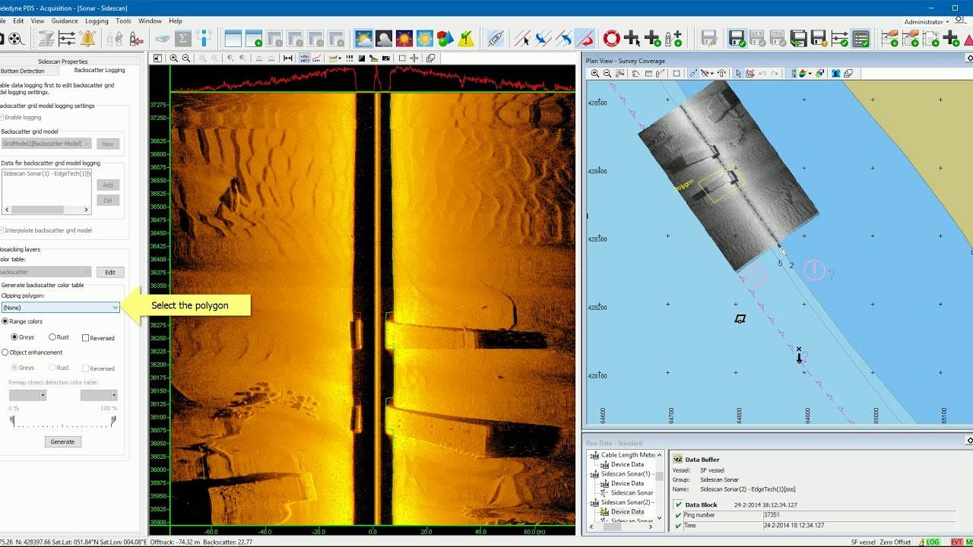Open the Tools menu
Image resolution: width=973 pixels, height=547 pixels.
123,21
